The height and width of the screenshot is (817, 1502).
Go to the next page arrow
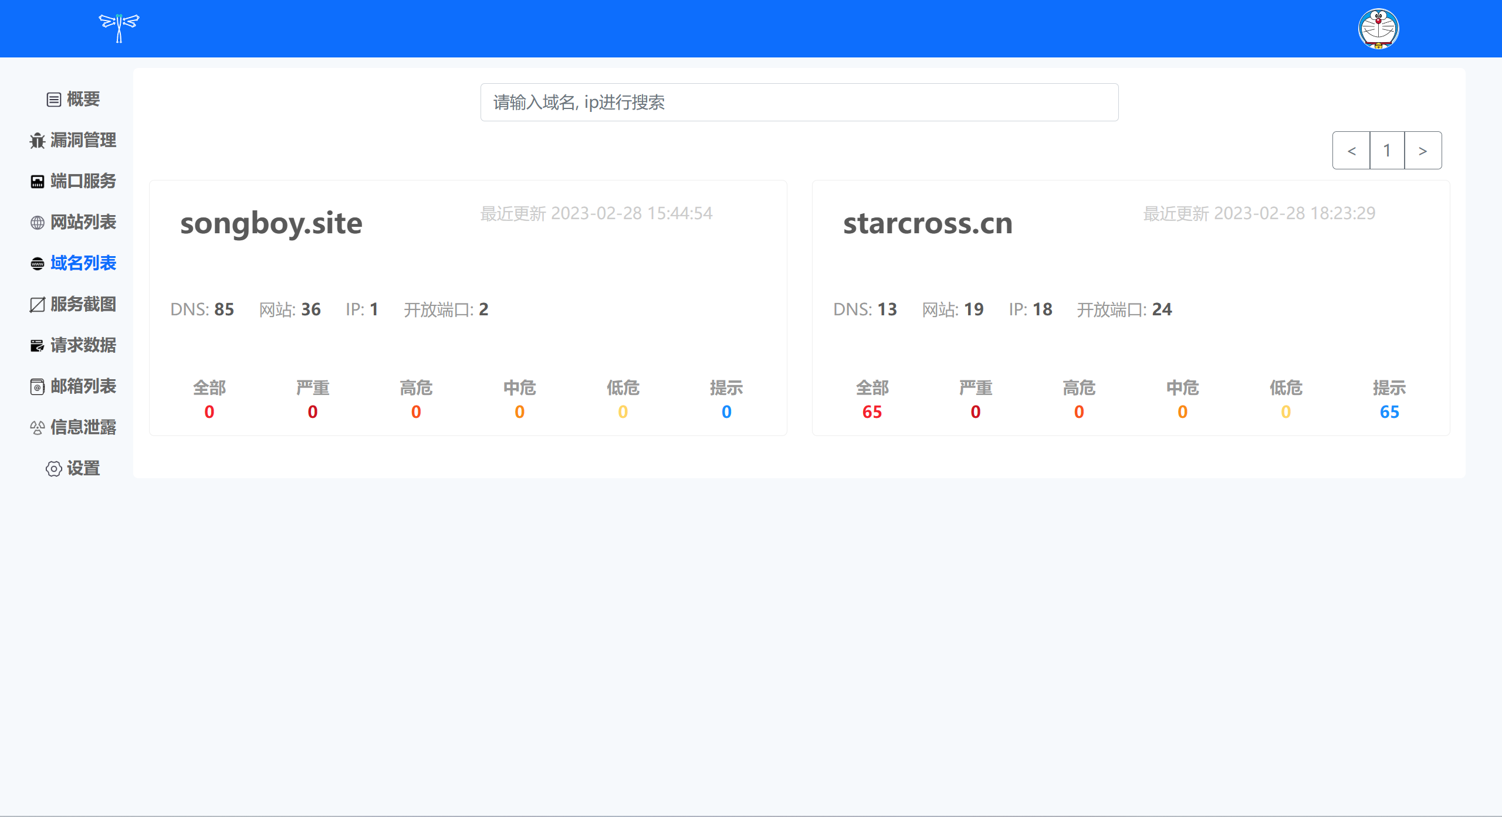pos(1423,151)
